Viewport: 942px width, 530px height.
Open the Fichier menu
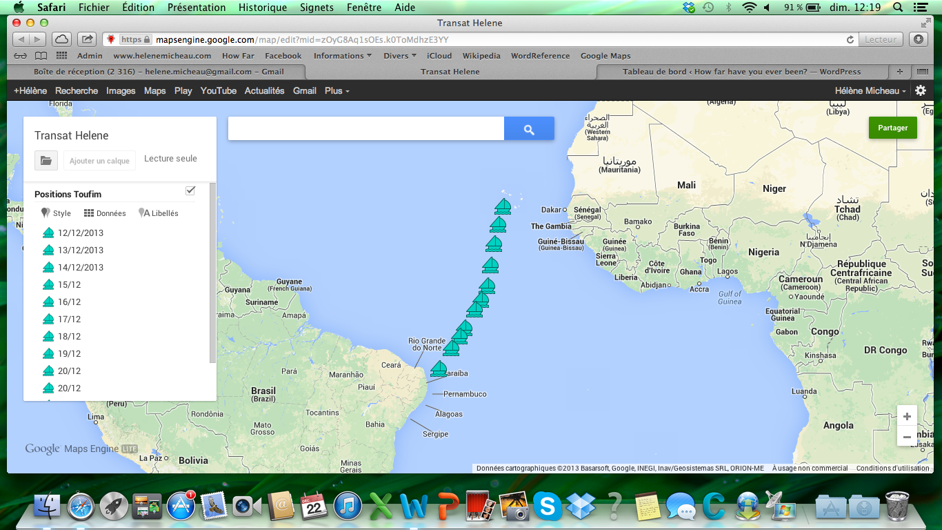pyautogui.click(x=94, y=8)
